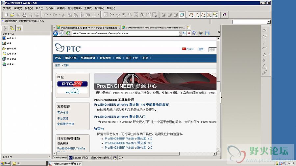Screen dimensions: 296x166
Task: Close the embedded browser panel
Action: coord(219,32)
